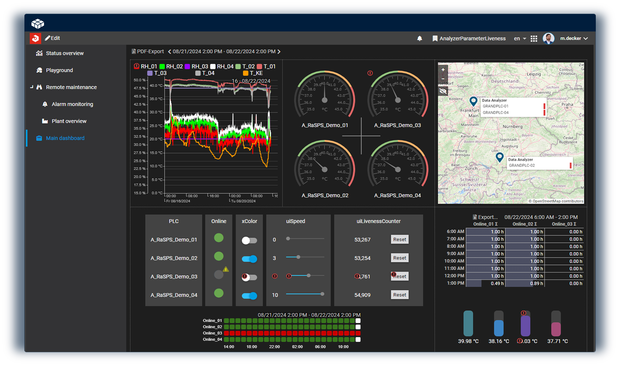Click the red home logo icon

click(x=35, y=38)
